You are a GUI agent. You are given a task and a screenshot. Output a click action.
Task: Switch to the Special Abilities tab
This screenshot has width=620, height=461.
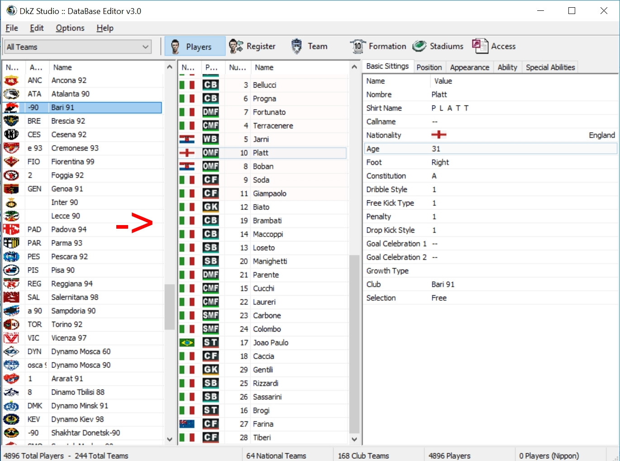pyautogui.click(x=550, y=67)
